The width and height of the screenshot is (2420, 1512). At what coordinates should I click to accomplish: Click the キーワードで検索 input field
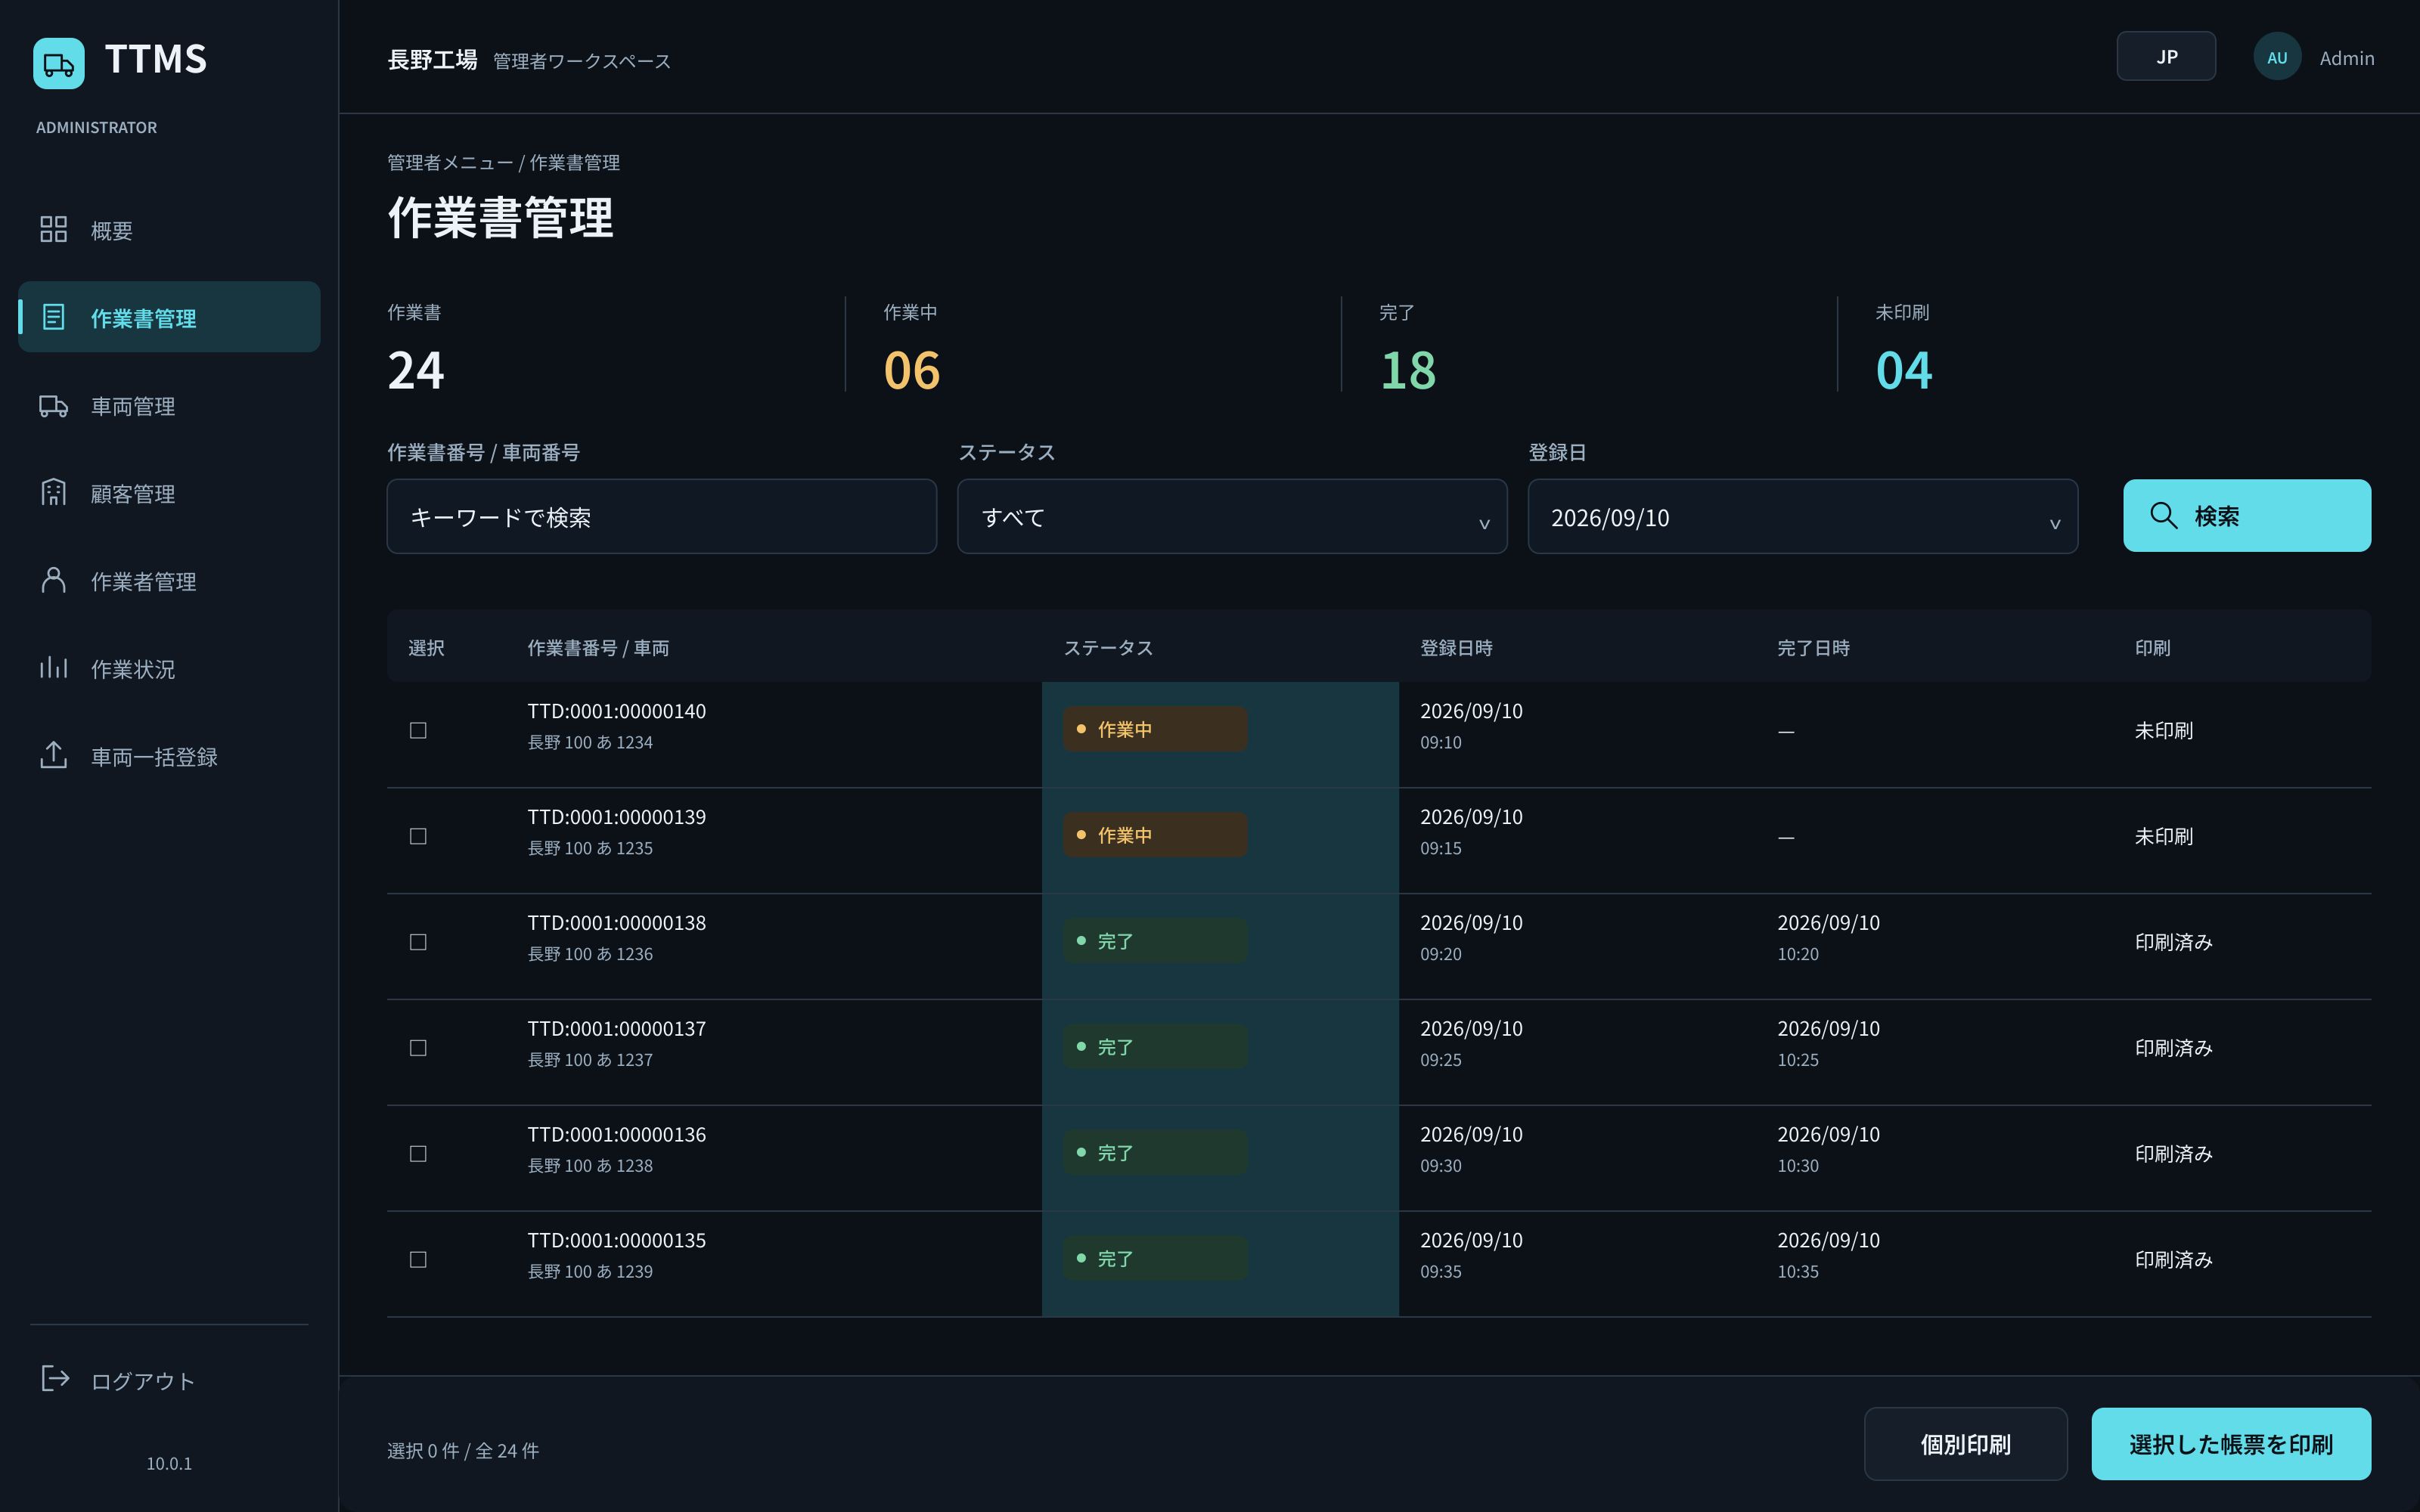(x=662, y=517)
